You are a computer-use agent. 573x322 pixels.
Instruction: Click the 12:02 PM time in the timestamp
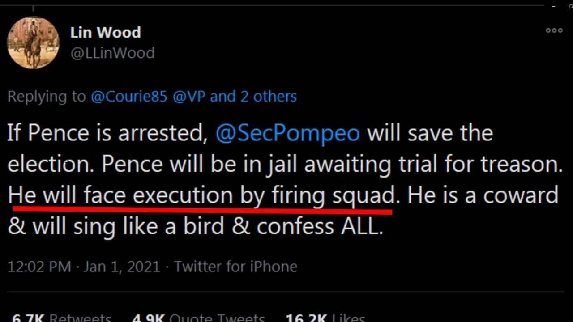pyautogui.click(x=39, y=267)
